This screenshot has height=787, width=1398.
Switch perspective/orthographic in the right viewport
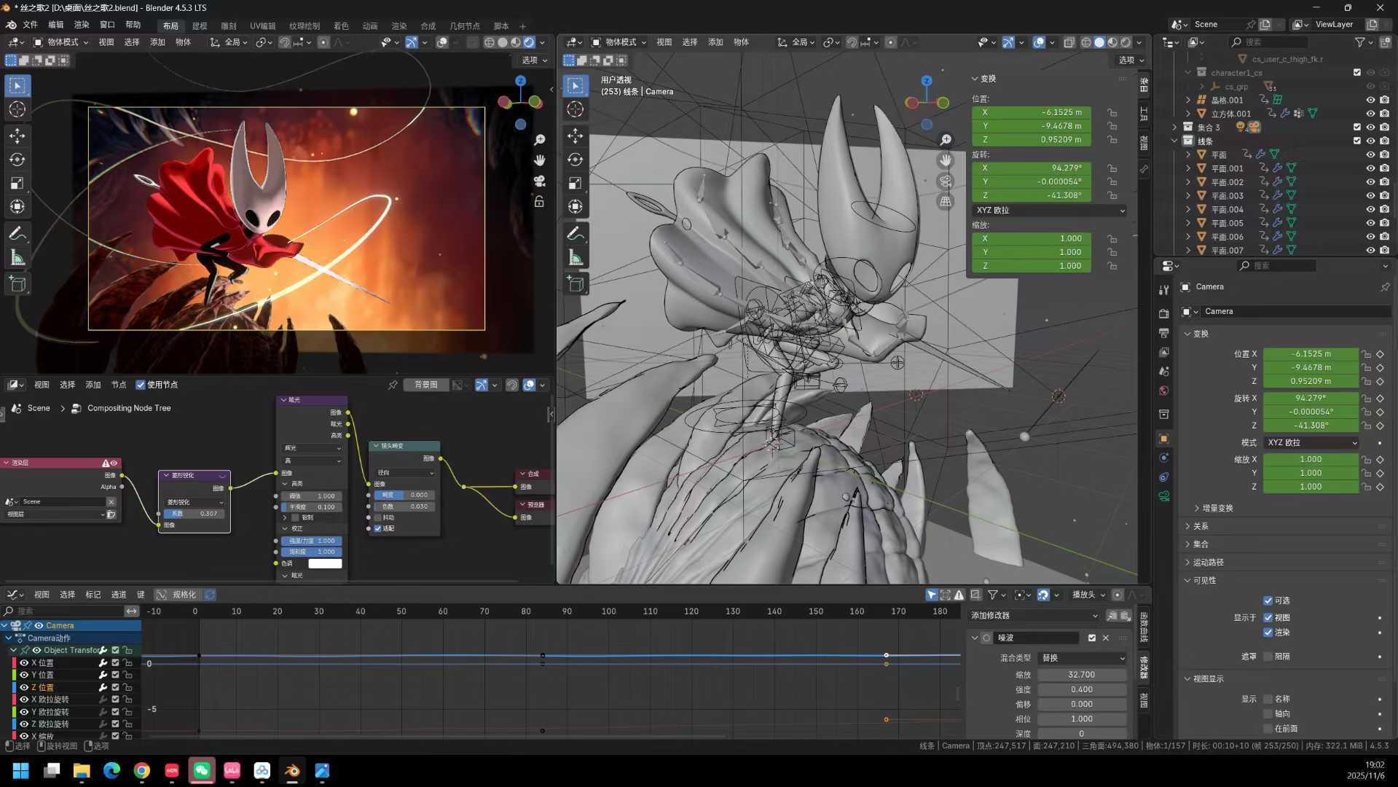tap(946, 201)
